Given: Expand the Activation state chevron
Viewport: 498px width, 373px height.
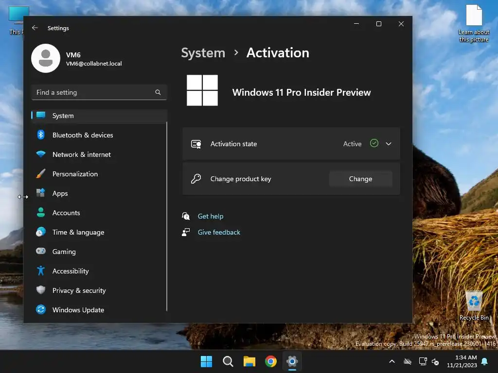Looking at the screenshot, I should [x=389, y=144].
